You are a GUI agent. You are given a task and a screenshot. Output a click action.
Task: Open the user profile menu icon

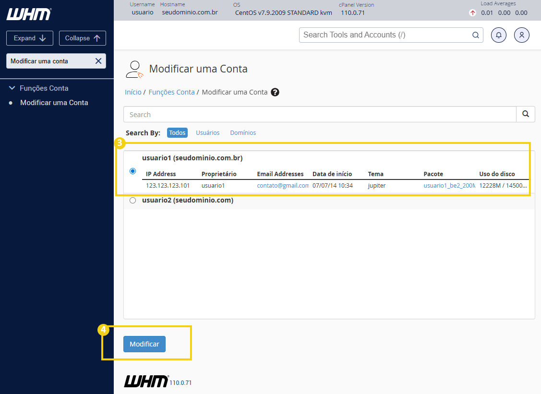(522, 35)
